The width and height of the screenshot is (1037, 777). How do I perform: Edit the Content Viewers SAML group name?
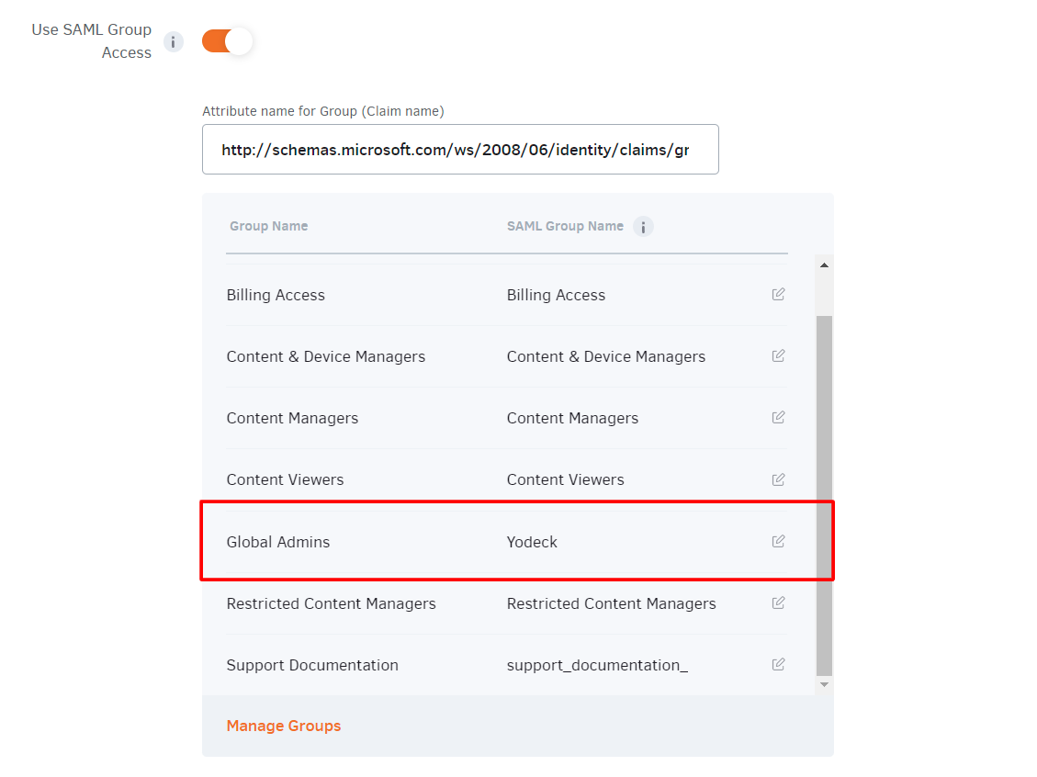[x=778, y=479]
